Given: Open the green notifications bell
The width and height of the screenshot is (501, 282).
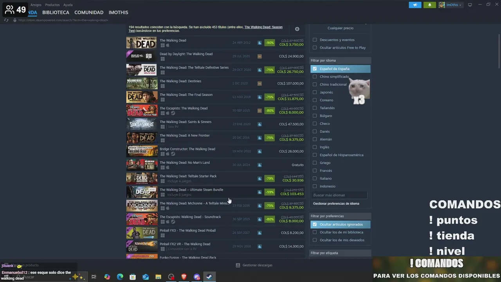Looking at the screenshot, I should click(x=429, y=5).
